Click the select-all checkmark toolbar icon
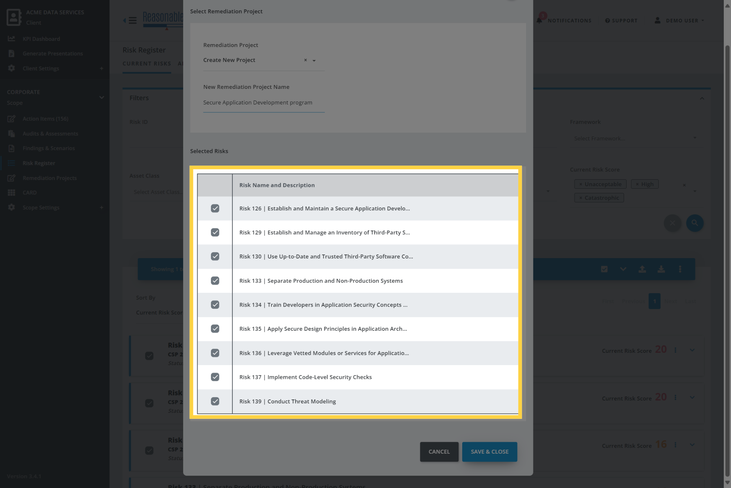731x488 pixels. (x=604, y=269)
